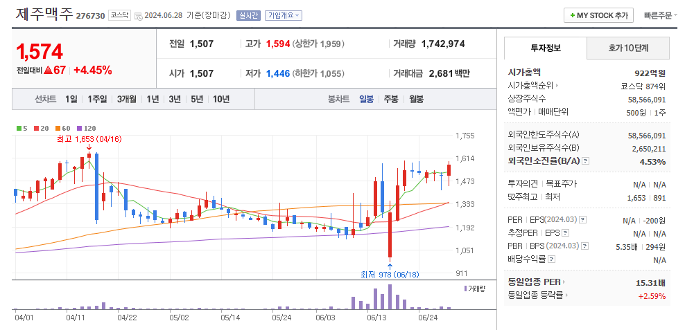Click the 거래대금 2,681 value
Image resolution: width=685 pixels, height=330 pixels.
[x=441, y=73]
